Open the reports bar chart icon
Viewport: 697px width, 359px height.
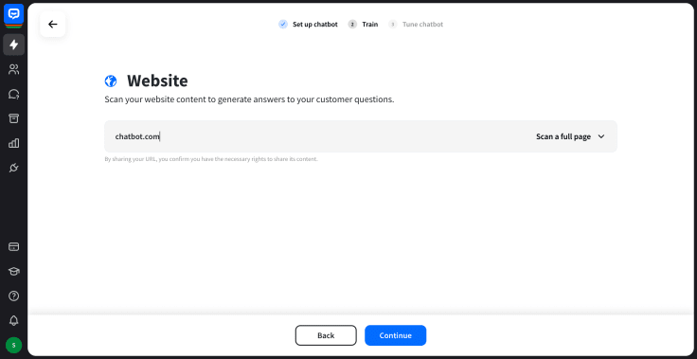coord(14,143)
